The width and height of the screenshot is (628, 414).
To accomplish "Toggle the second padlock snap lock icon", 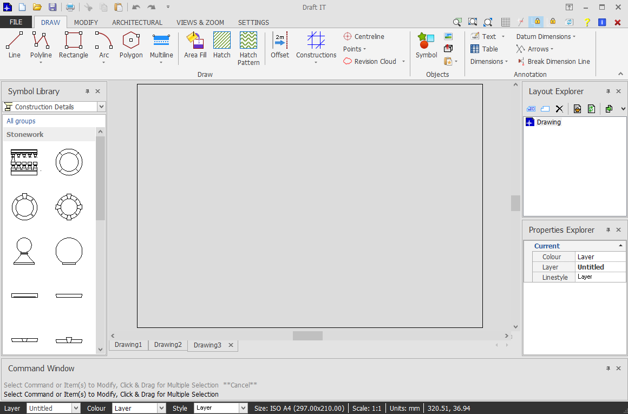I will click(x=553, y=22).
